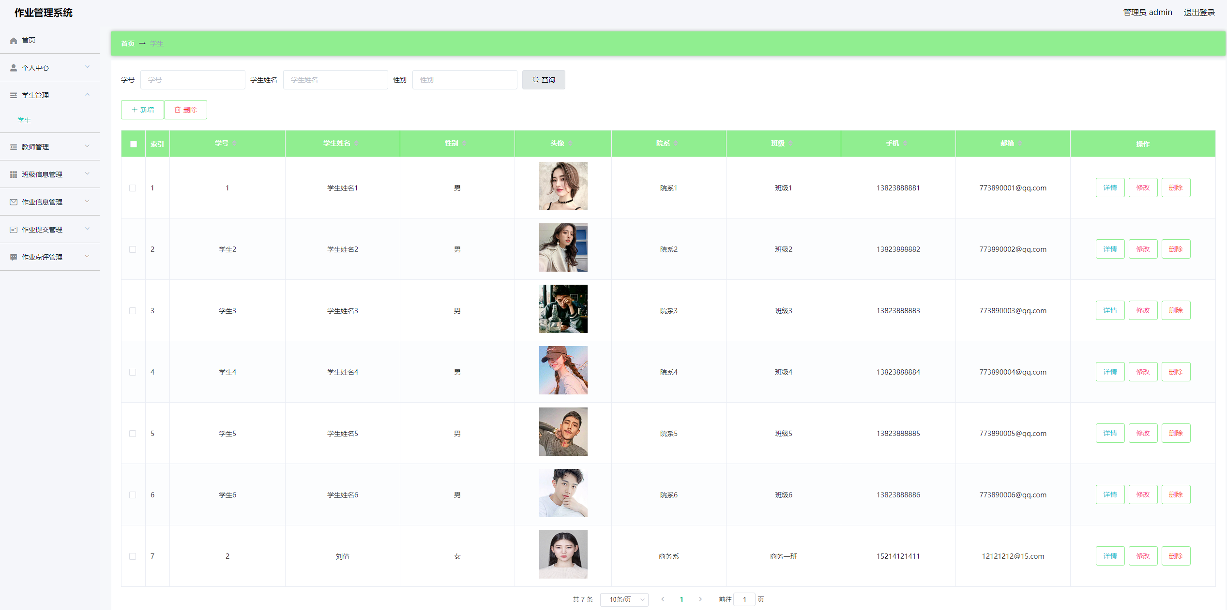The height and width of the screenshot is (610, 1227).
Task: Click the avatar thumbnail of 学生姓名5
Action: (563, 432)
